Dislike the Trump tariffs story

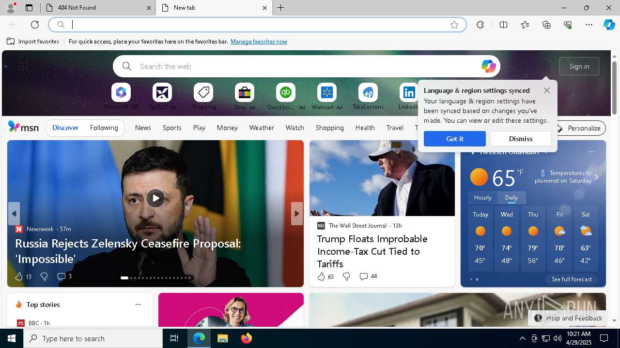click(346, 276)
